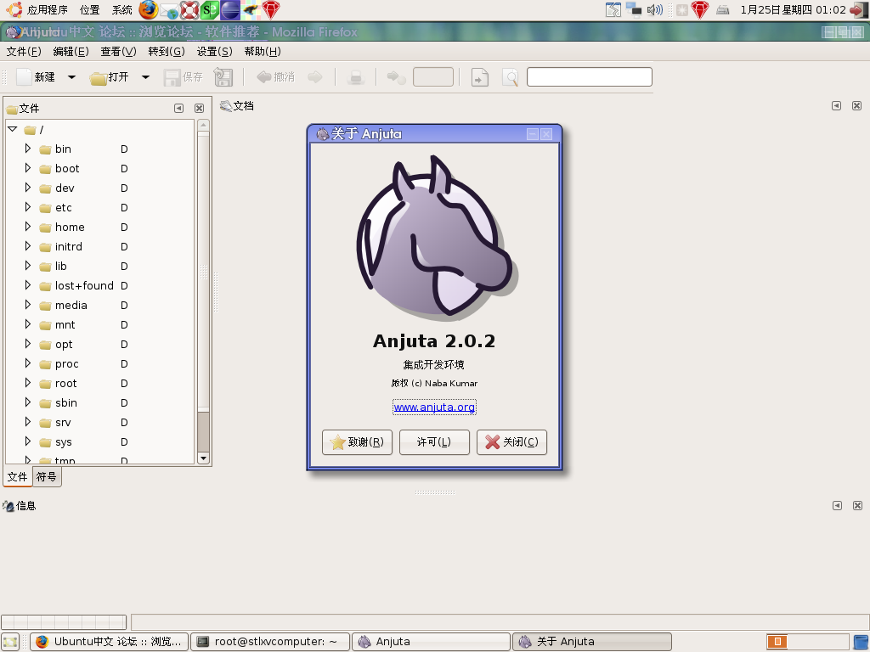Select the proc folder row

tap(100, 363)
